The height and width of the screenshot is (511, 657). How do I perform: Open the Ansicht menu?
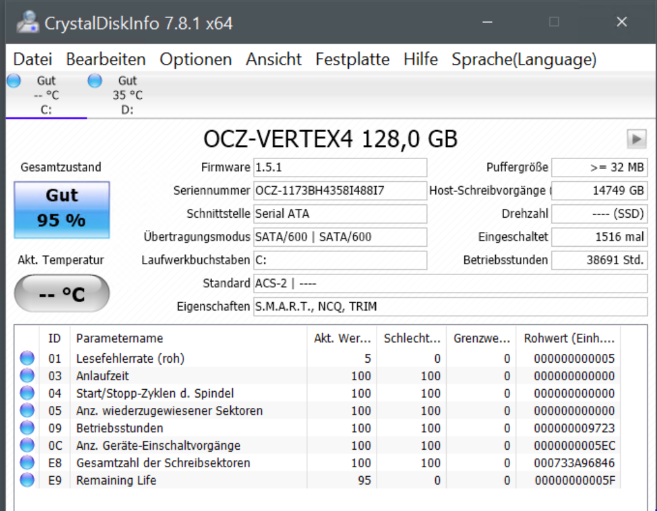pyautogui.click(x=273, y=59)
